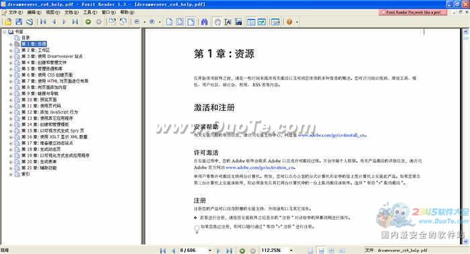
Task: Open page number dropdown arrow
Action: click(209, 251)
